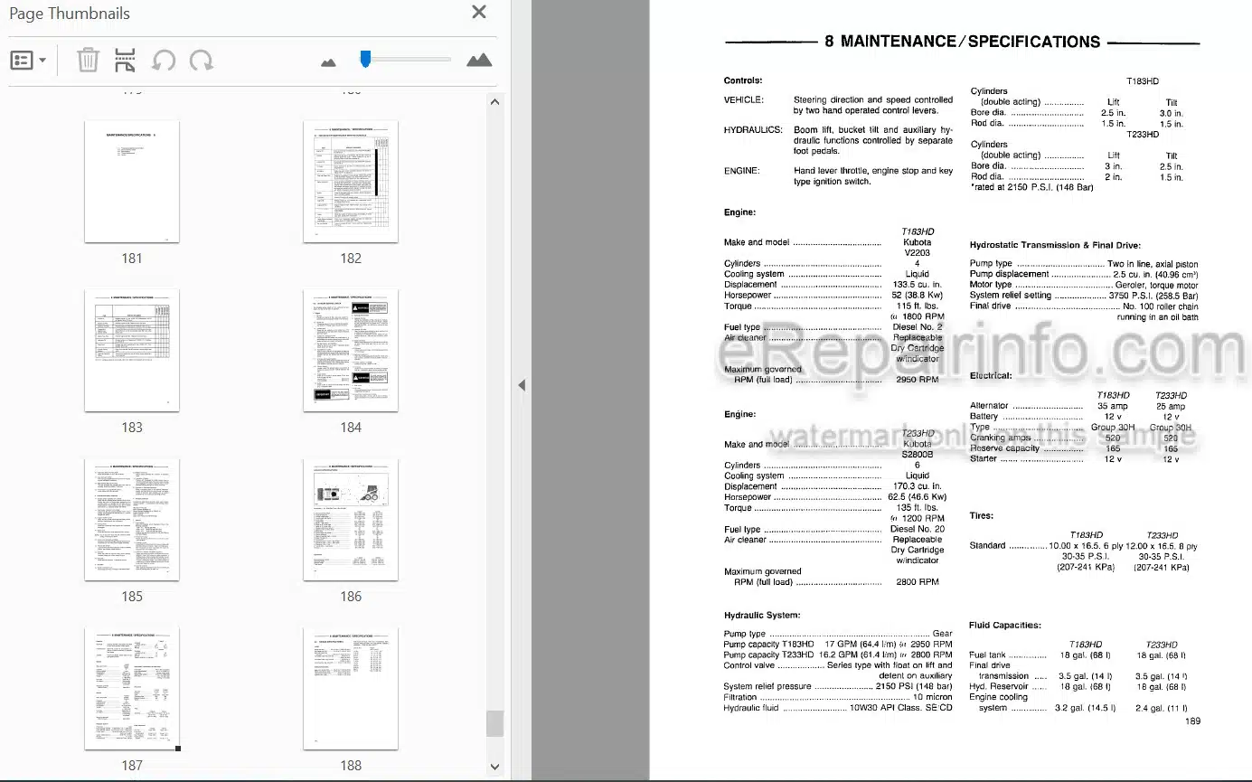The width and height of the screenshot is (1252, 782).
Task: Click the page number label 188
Action: (x=351, y=766)
